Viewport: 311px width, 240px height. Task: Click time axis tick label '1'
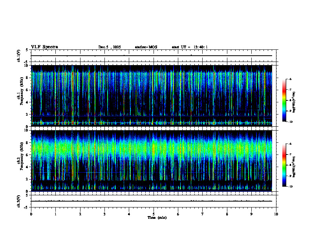(x=55, y=214)
